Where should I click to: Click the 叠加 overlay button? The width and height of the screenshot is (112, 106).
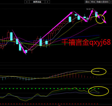point(87,2)
